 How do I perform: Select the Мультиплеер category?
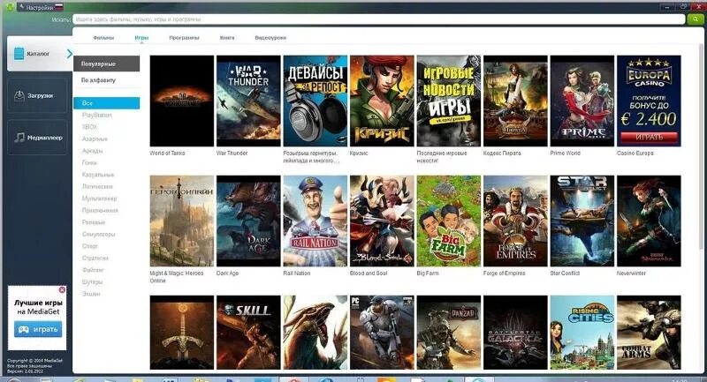tap(99, 198)
